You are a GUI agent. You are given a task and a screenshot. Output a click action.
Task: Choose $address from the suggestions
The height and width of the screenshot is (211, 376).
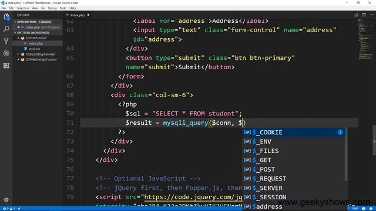pyautogui.click(x=294, y=206)
